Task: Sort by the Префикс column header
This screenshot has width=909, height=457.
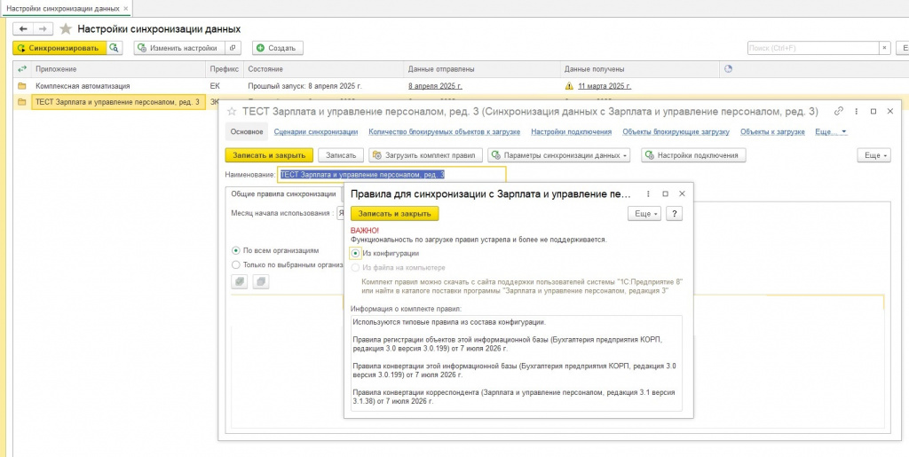Action: point(224,69)
